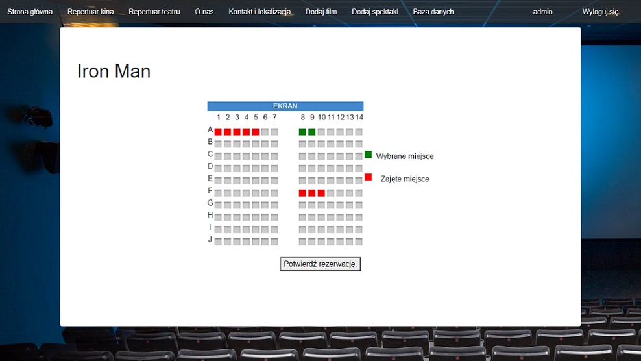Viewport: 641px width, 361px height.
Task: Open Repertuar teatru menu item
Action: point(154,12)
